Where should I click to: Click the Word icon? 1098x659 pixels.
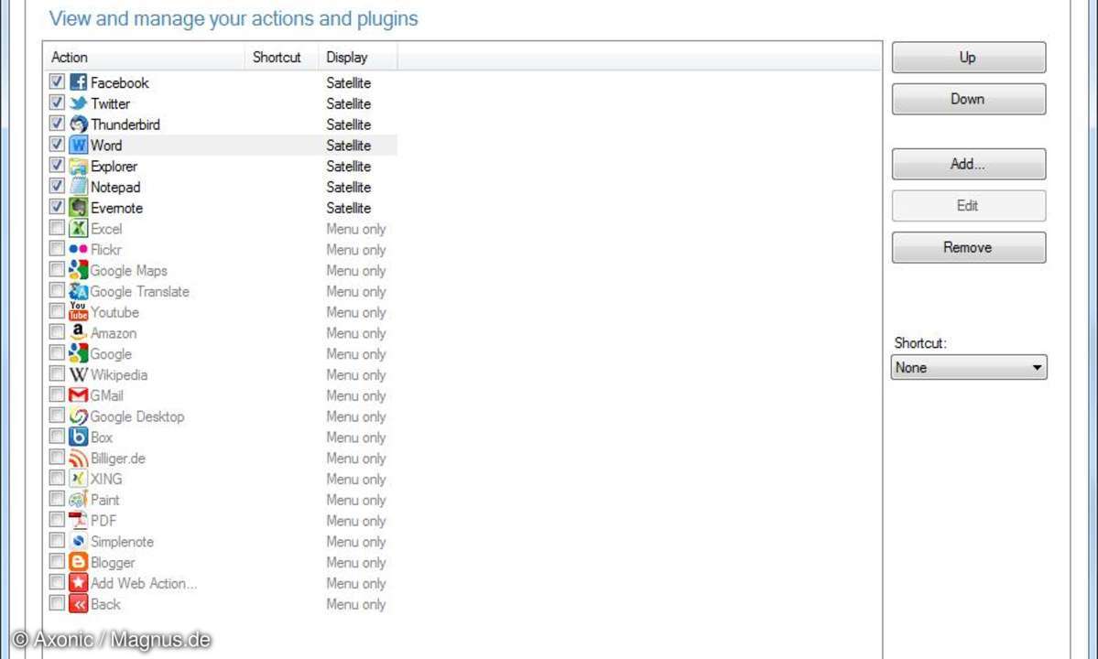(79, 146)
